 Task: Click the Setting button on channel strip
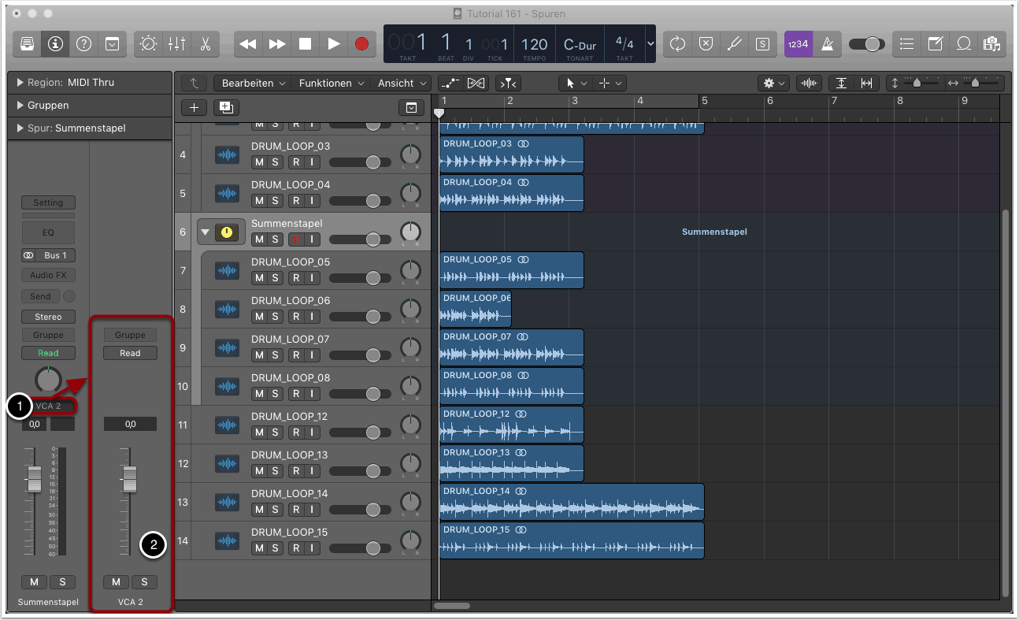pyautogui.click(x=48, y=202)
